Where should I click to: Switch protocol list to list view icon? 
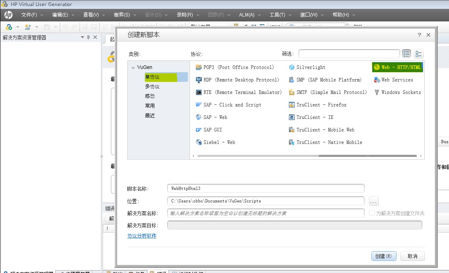(x=407, y=54)
